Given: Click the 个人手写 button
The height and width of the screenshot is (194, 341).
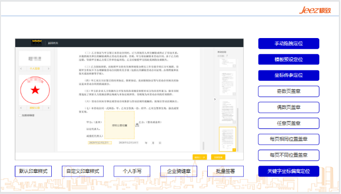Looking at the screenshot, I should 132,171.
